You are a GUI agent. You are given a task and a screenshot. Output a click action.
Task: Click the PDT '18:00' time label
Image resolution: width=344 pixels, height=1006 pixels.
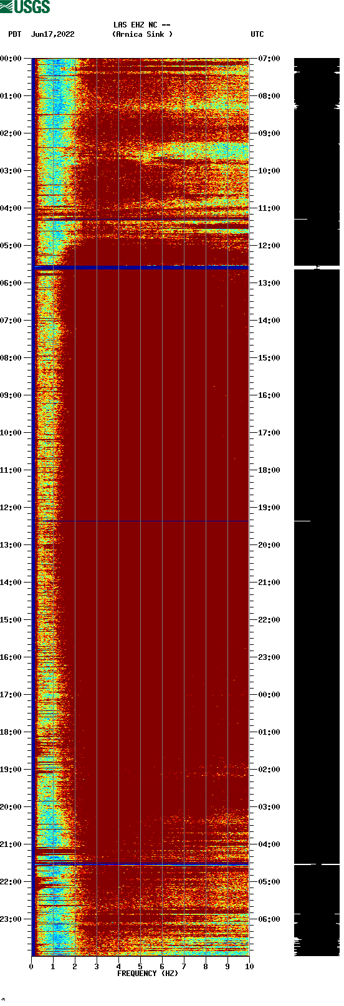pyautogui.click(x=11, y=732)
